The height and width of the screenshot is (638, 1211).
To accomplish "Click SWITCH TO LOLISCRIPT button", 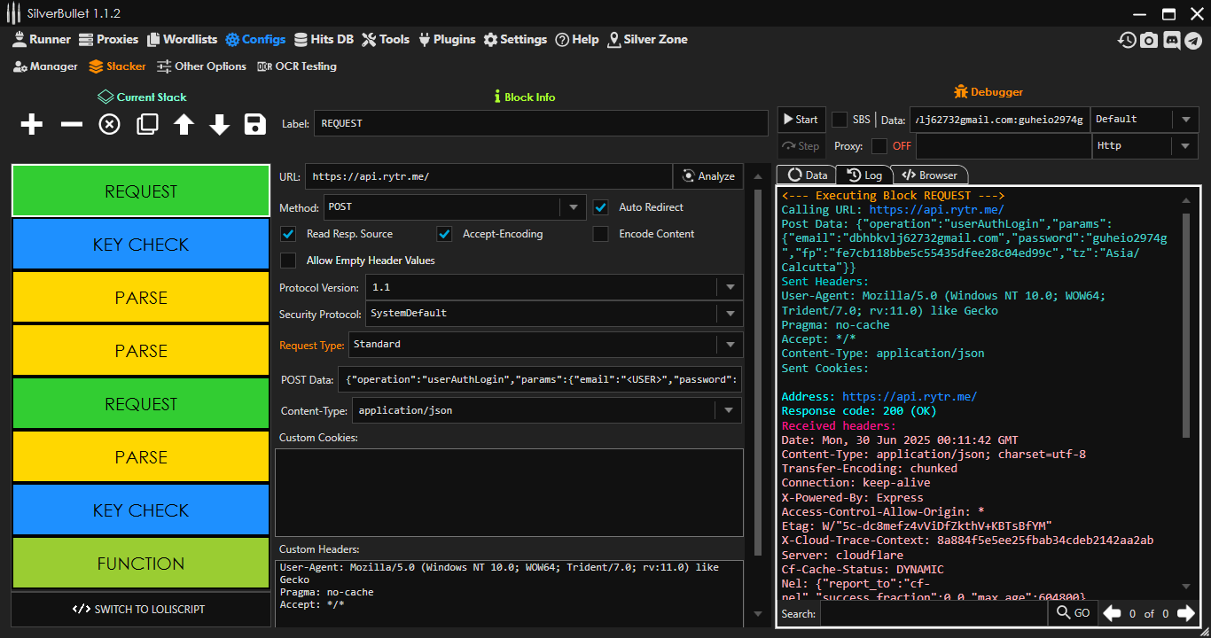I will pyautogui.click(x=140, y=609).
